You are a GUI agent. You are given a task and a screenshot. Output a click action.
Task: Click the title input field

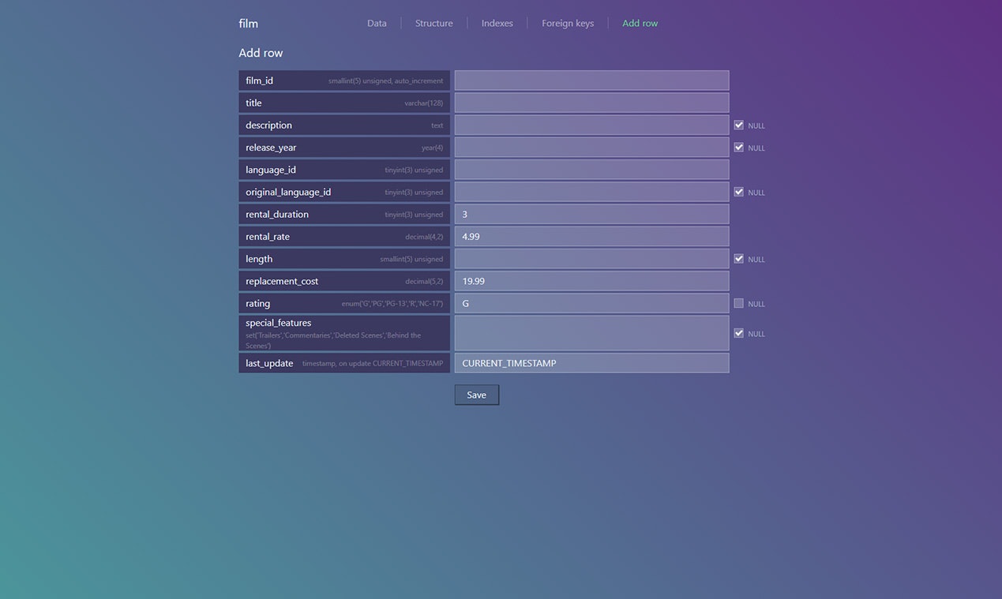pos(591,103)
